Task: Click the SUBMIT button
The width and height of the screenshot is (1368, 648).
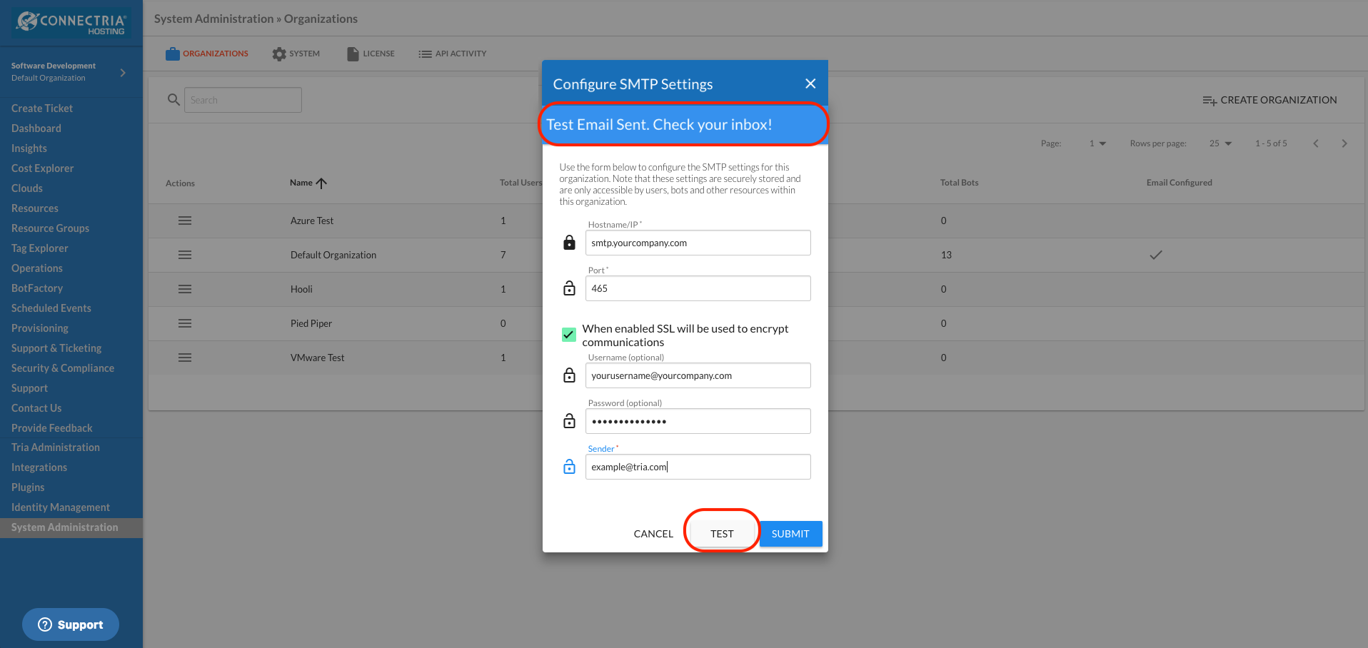Action: (x=790, y=534)
